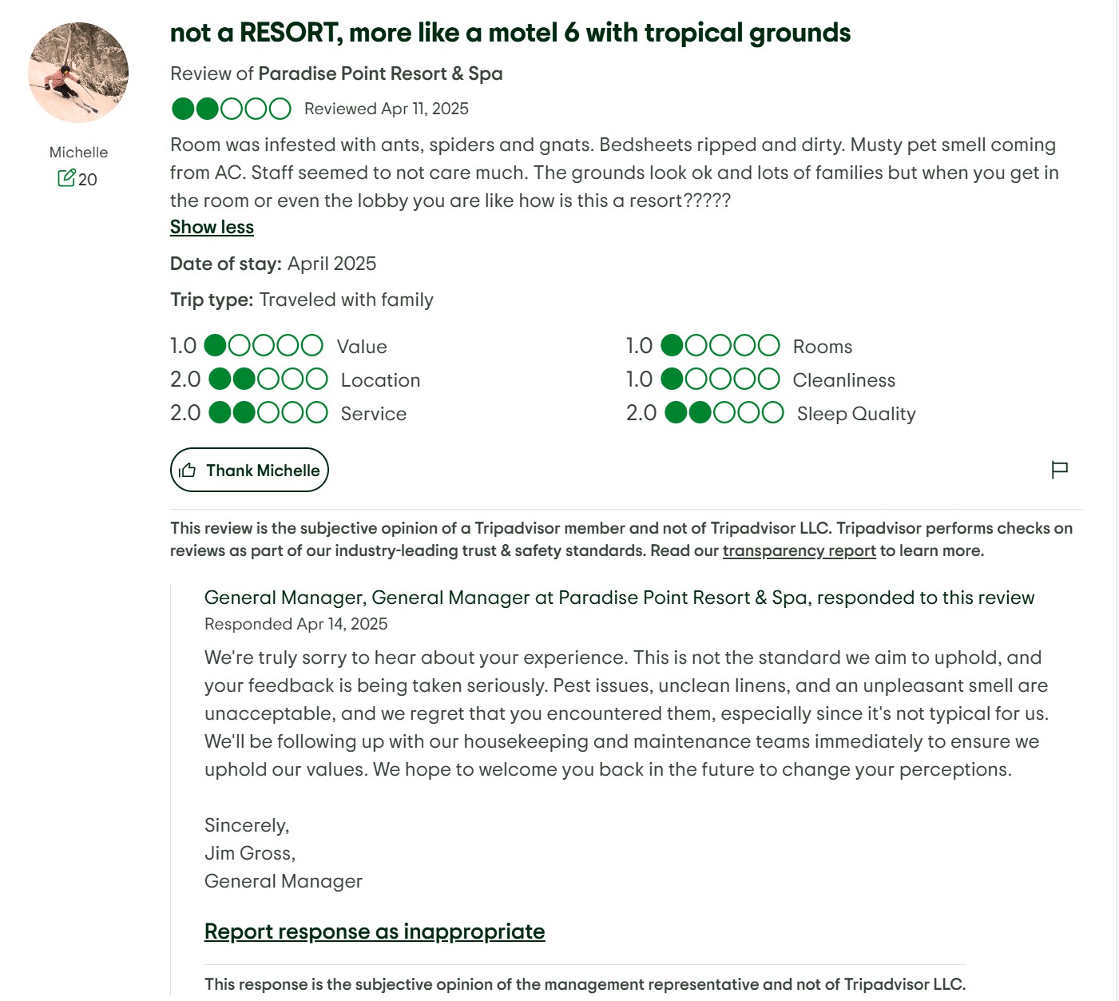The height and width of the screenshot is (1001, 1119).
Task: Click the flag icon to report the review
Action: (1059, 470)
